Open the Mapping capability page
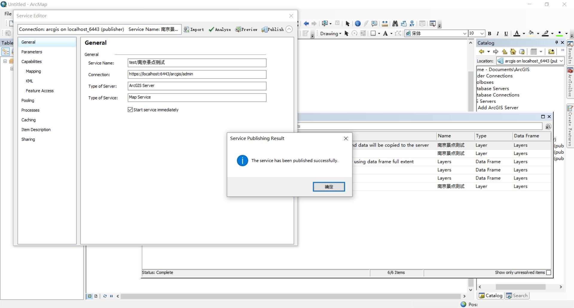574x308 pixels. pyautogui.click(x=33, y=71)
